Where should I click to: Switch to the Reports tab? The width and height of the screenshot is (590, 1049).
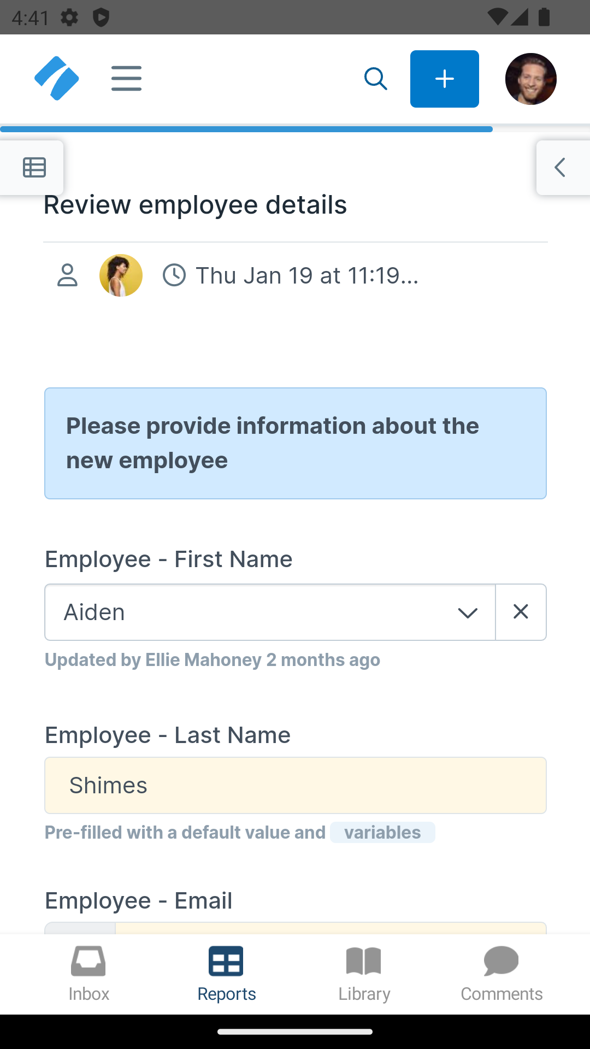click(x=226, y=974)
